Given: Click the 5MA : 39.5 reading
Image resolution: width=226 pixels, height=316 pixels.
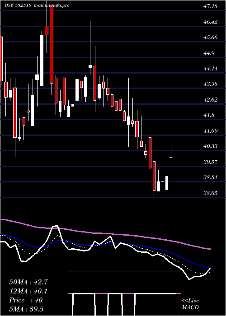Looking at the screenshot, I should point(26,309).
